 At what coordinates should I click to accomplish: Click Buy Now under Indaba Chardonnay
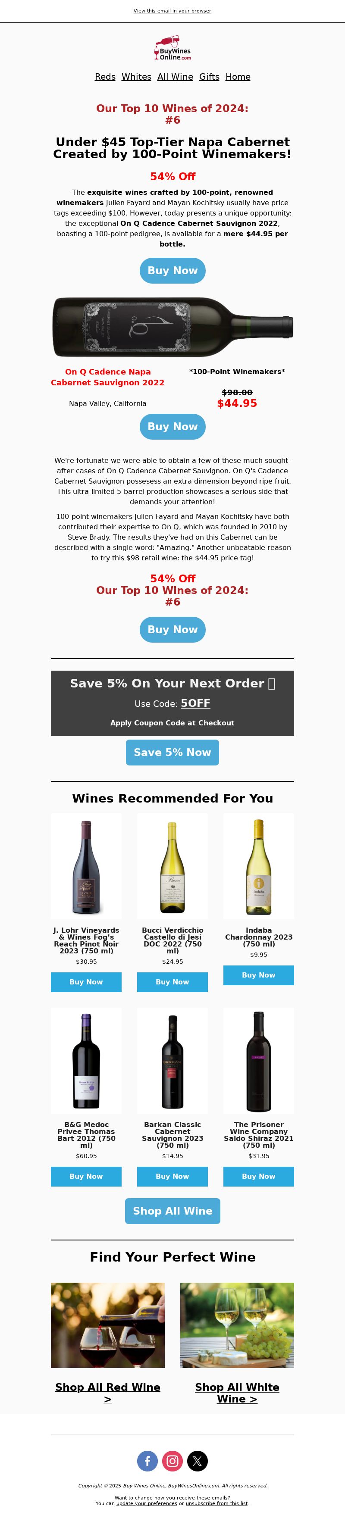click(258, 975)
